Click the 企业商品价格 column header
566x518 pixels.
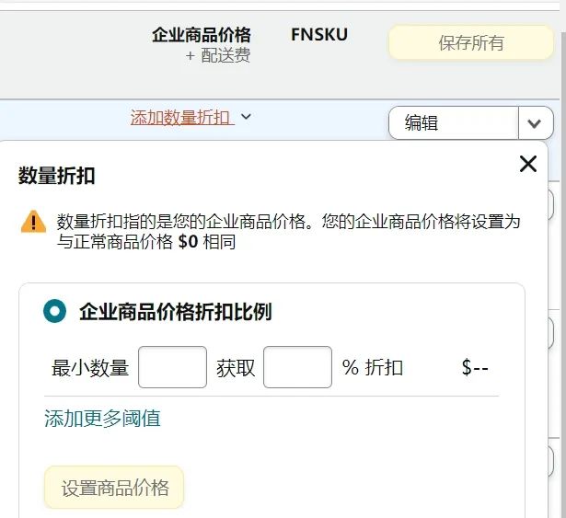point(202,35)
